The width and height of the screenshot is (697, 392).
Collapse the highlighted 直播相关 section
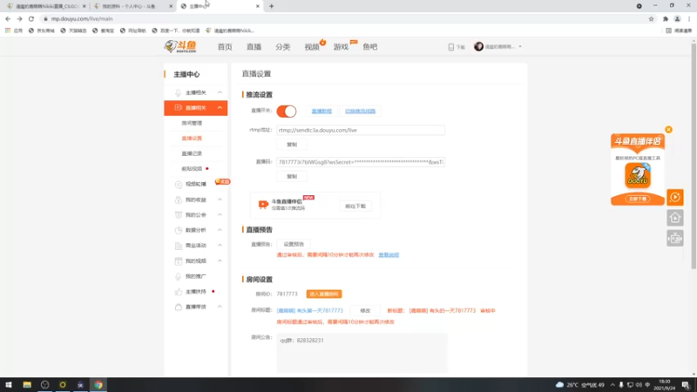click(x=220, y=107)
